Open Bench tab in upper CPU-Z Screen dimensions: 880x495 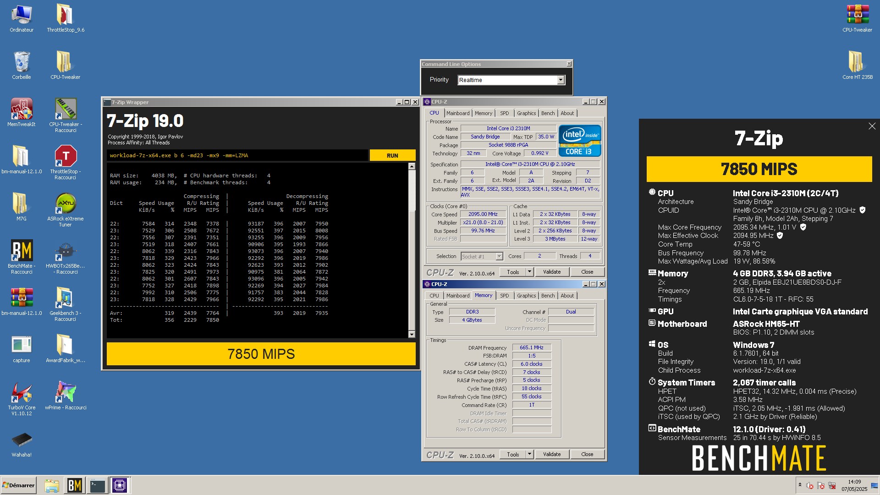[548, 113]
